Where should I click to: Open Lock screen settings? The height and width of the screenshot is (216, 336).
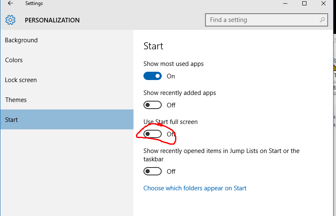[x=67, y=80]
